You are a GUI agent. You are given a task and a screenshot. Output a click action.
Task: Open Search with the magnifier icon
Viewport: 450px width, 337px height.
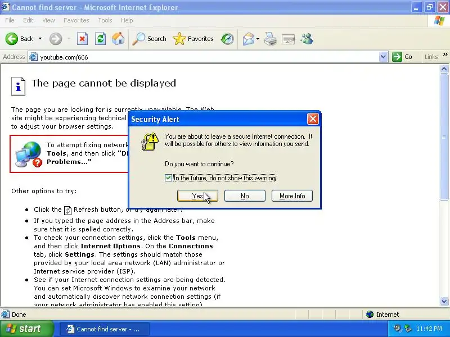coord(139,39)
